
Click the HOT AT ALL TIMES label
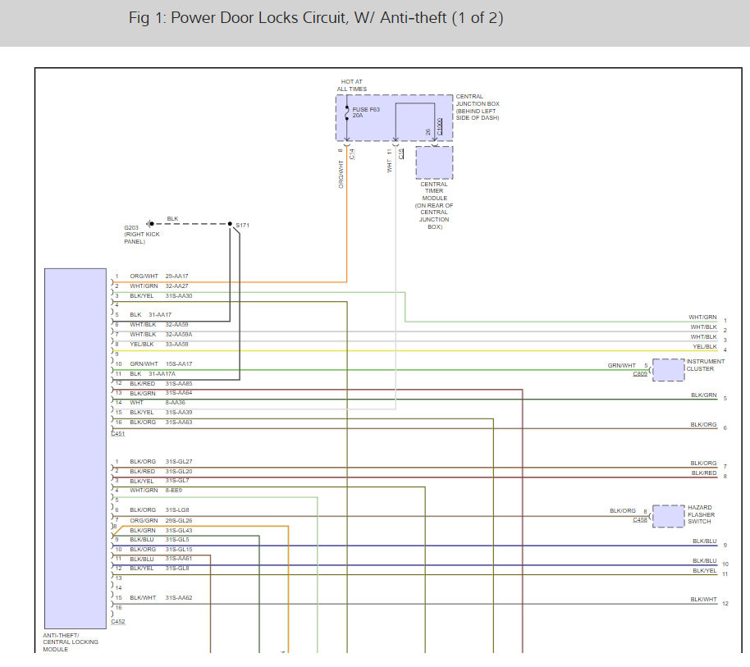pos(354,85)
